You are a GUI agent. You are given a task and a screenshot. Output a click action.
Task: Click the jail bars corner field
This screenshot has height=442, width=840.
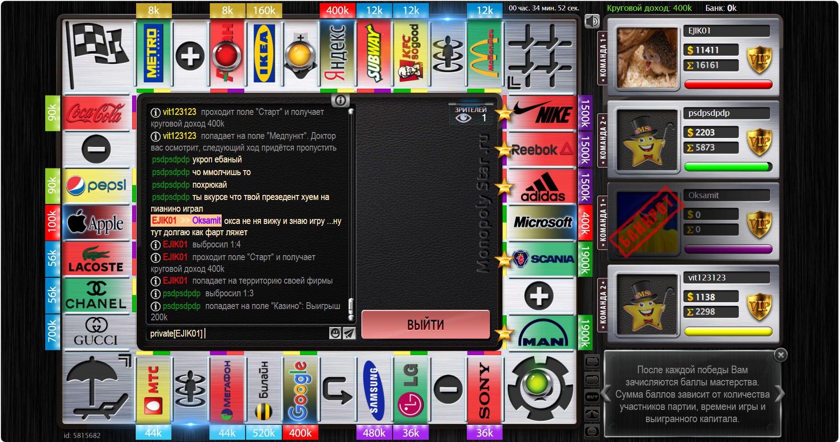click(541, 55)
